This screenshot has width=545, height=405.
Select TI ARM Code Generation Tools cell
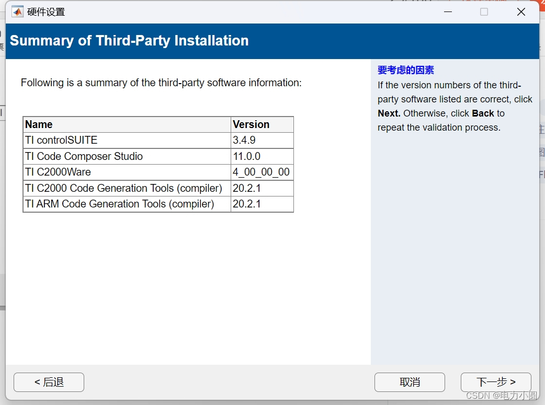click(x=127, y=204)
